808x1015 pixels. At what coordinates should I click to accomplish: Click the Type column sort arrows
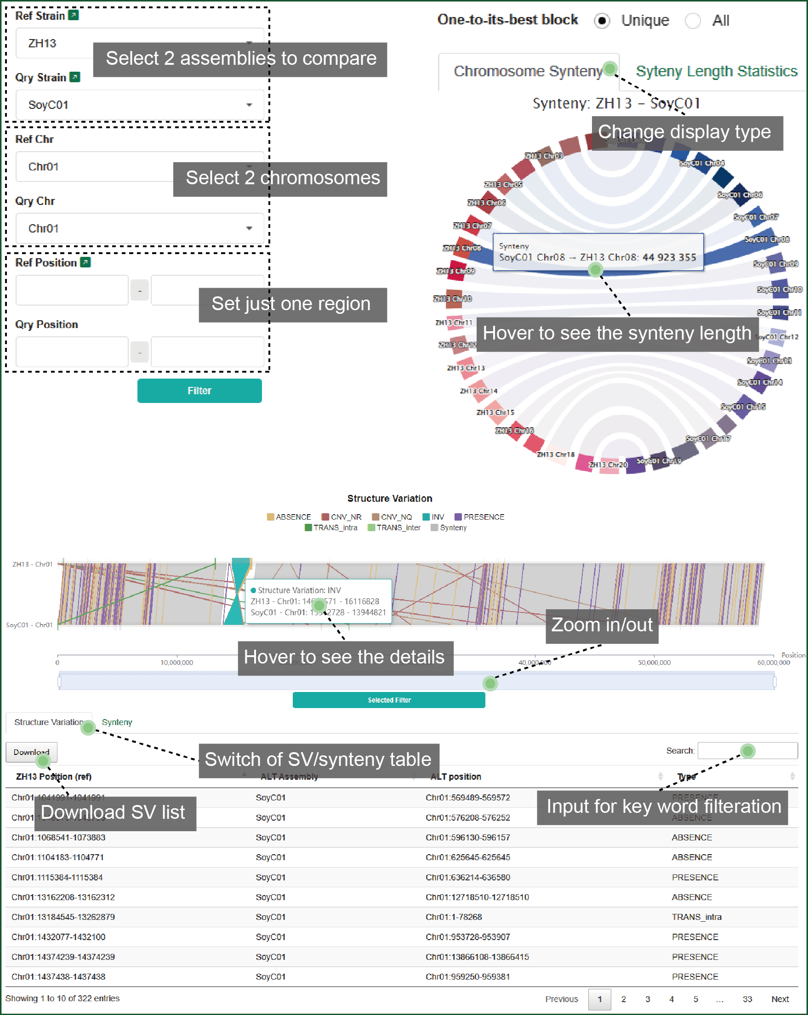click(x=792, y=777)
